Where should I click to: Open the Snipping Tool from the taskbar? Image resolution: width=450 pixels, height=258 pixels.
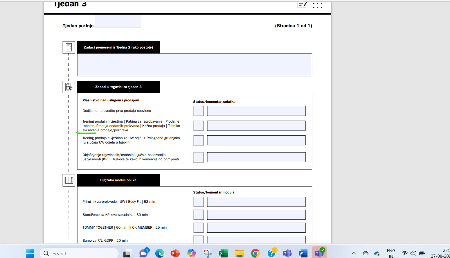[207, 253]
